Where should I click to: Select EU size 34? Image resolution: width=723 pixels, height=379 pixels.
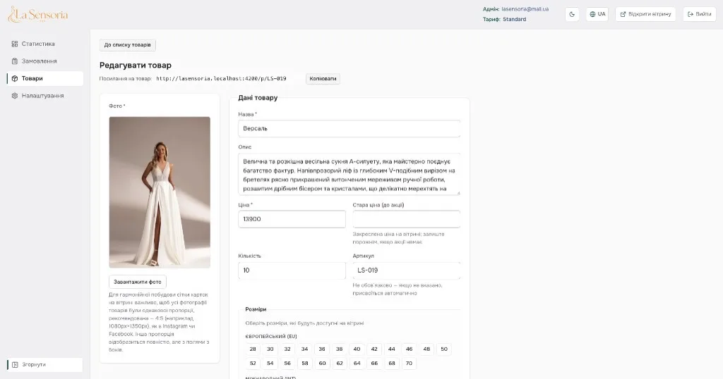pos(305,349)
